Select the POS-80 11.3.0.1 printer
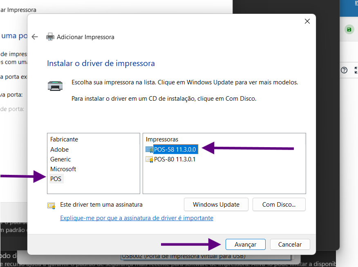Screen dimensions: 358x267 click(x=175, y=159)
